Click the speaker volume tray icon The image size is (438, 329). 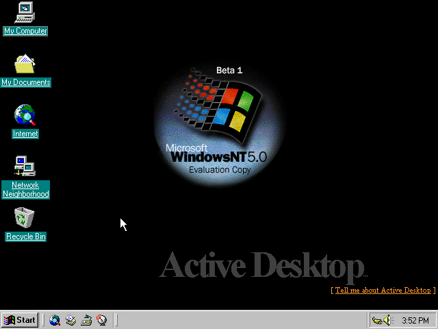click(388, 320)
